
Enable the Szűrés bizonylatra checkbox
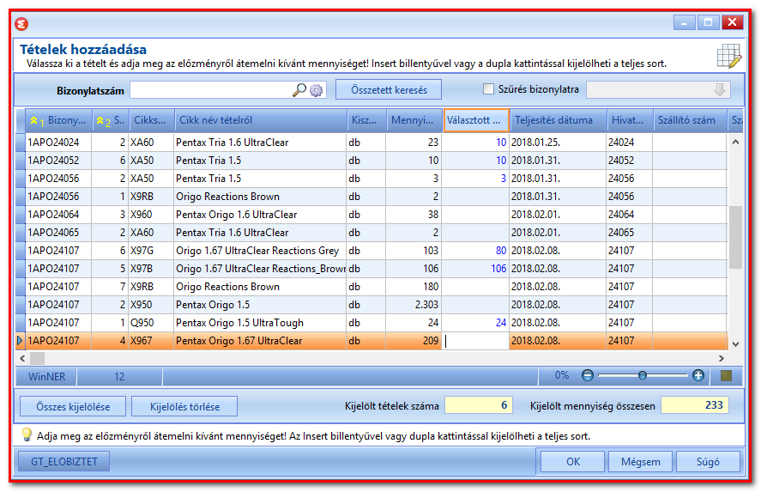(488, 89)
